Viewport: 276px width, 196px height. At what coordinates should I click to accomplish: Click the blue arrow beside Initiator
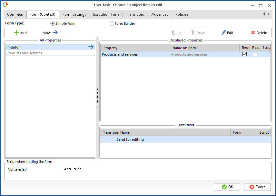coord(91,47)
